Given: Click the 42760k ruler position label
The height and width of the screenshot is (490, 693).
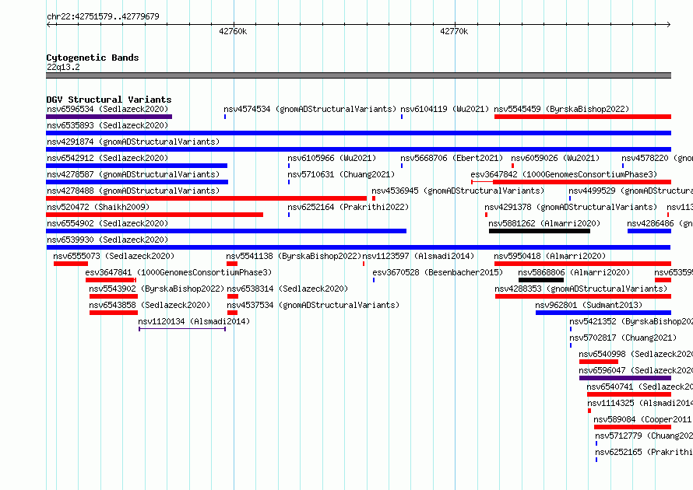Looking at the screenshot, I should tap(233, 31).
